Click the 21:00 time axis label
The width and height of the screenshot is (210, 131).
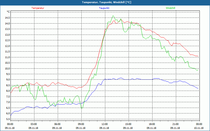coord(175,124)
